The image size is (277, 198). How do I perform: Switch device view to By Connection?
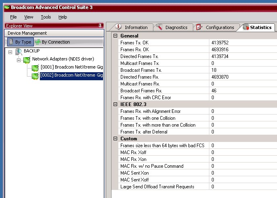click(52, 42)
